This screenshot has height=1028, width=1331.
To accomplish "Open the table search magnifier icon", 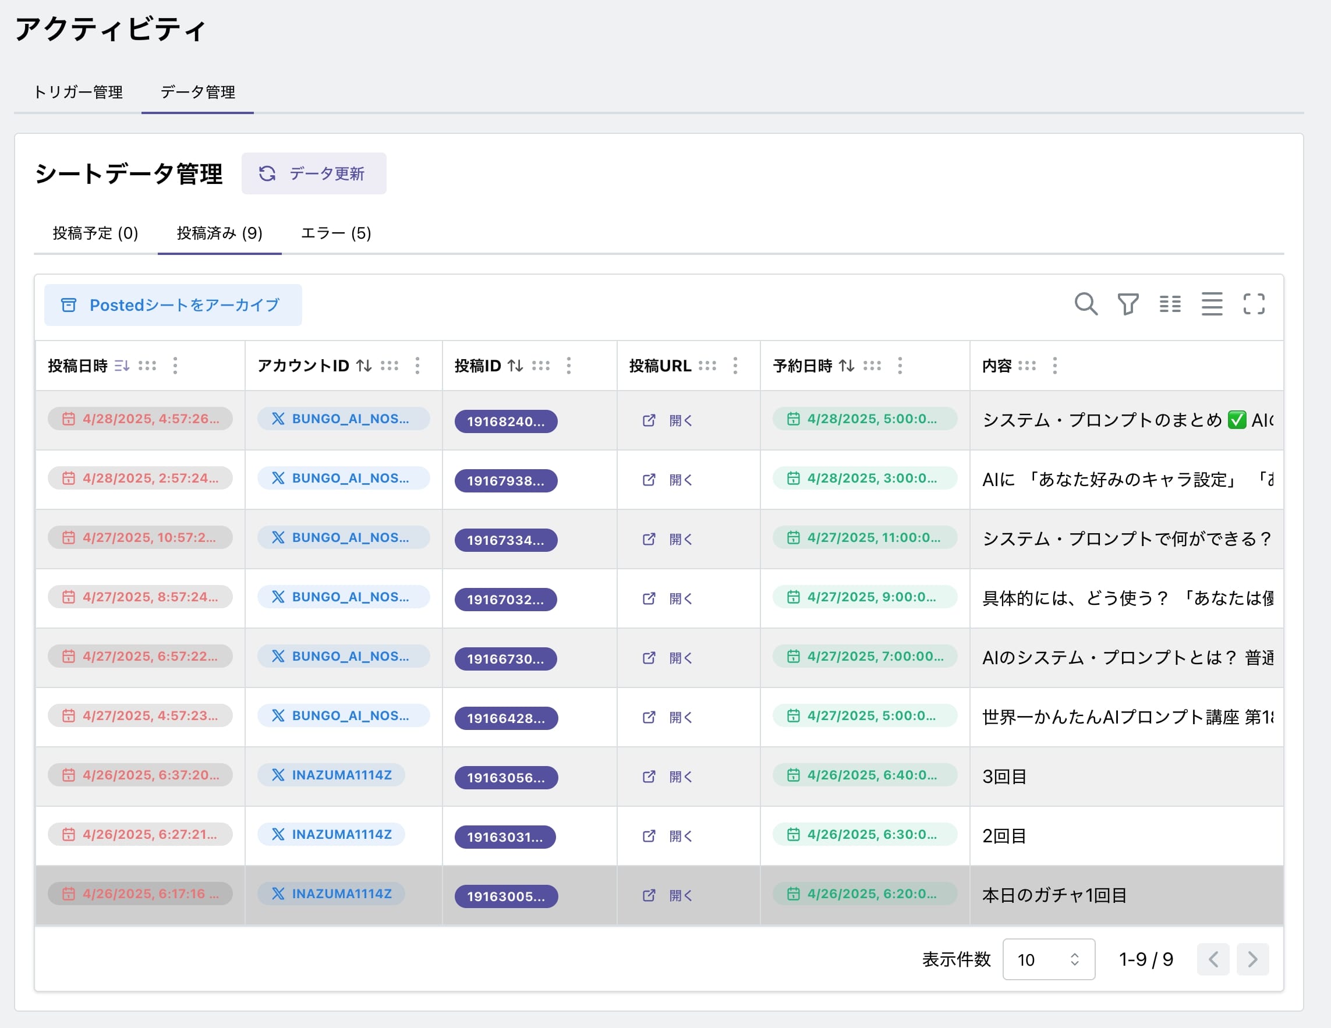I will click(1086, 303).
